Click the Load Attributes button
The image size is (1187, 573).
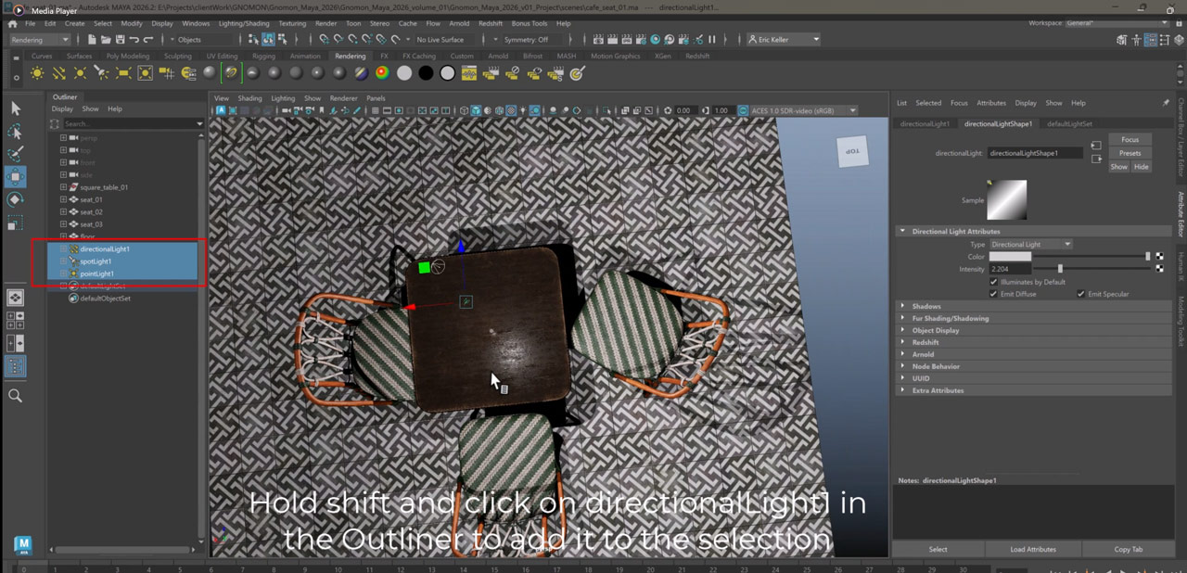pos(1032,549)
